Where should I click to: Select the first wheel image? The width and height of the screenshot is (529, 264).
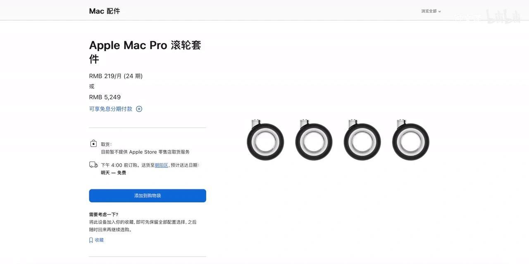(265, 140)
